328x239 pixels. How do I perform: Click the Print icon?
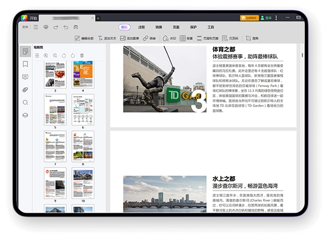click(x=46, y=27)
